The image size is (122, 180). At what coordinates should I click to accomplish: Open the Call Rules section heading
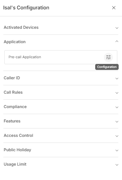coord(13,92)
